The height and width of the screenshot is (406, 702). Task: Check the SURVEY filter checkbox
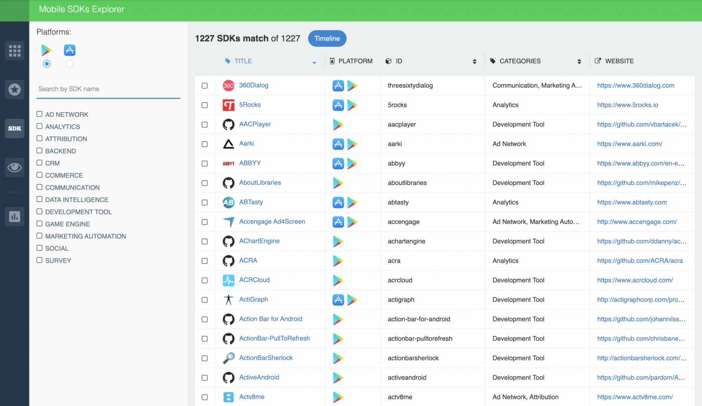40,260
